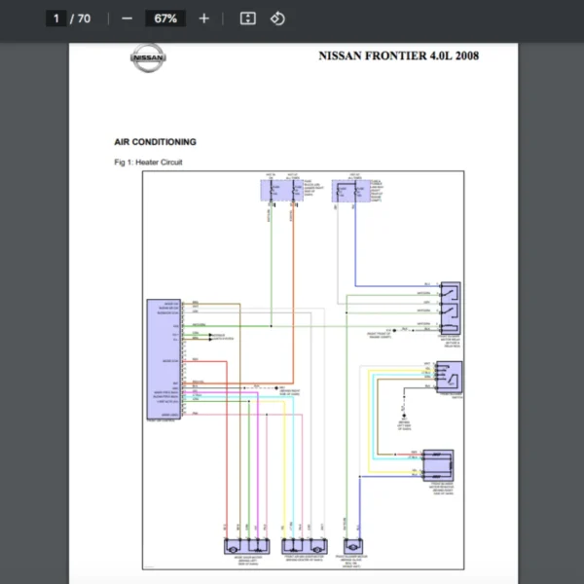
Task: Click the front air control module block
Action: coord(164,359)
